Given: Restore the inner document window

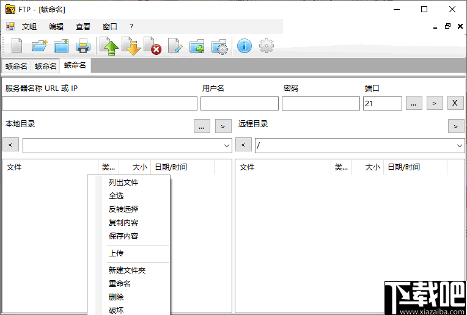Looking at the screenshot, I should [447, 26].
